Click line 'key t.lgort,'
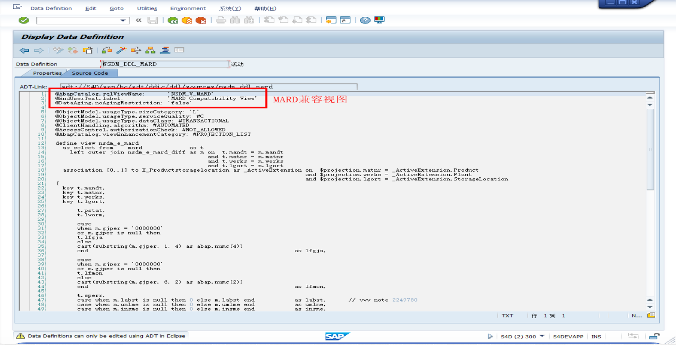This screenshot has height=345, width=676. (84, 202)
